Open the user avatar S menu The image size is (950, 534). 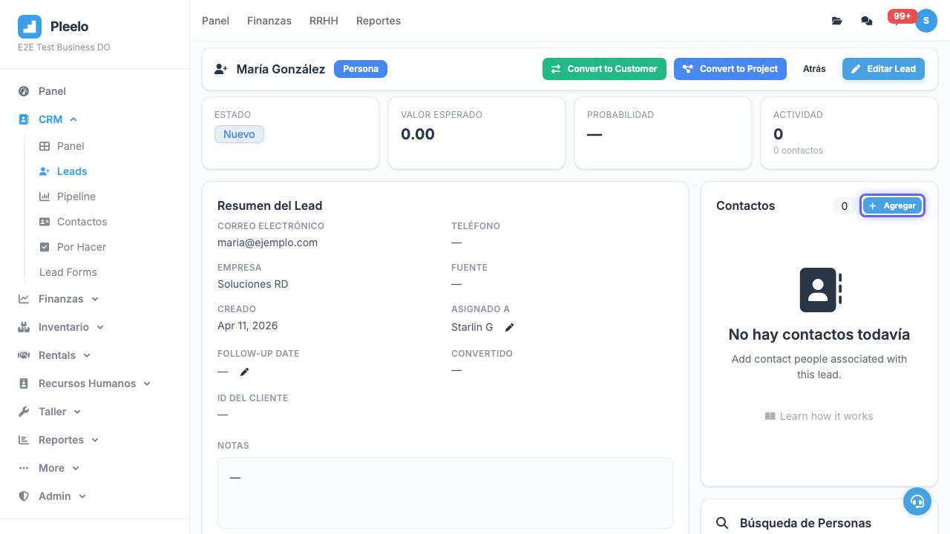(926, 21)
